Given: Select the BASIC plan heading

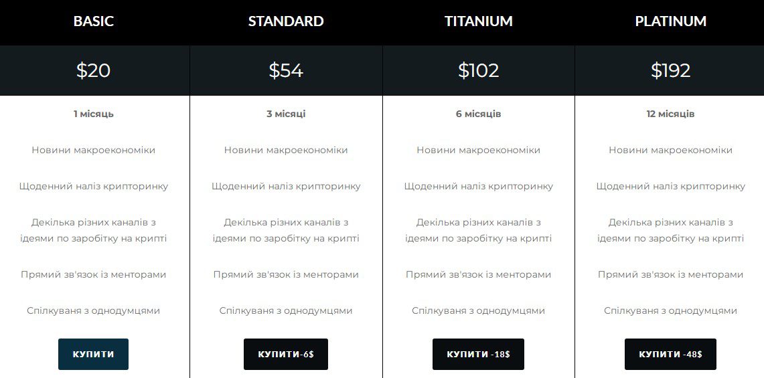Looking at the screenshot, I should pyautogui.click(x=93, y=21).
